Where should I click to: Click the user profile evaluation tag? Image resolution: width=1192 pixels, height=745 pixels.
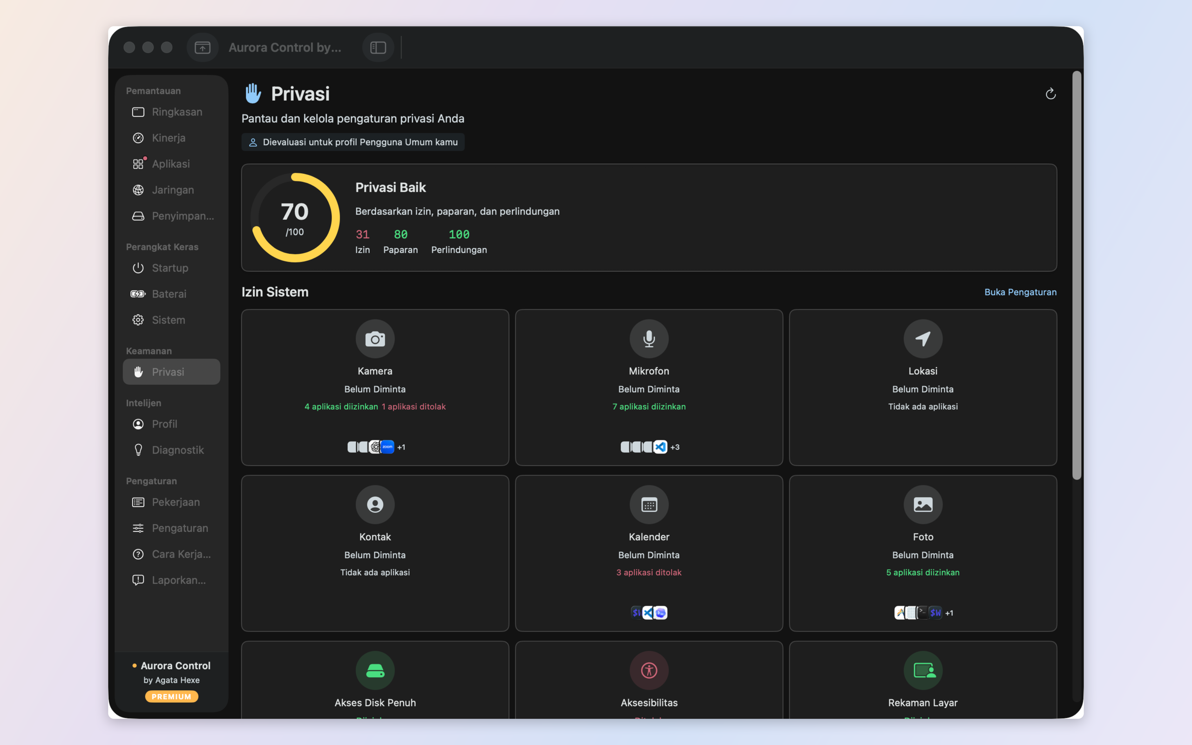pyautogui.click(x=352, y=142)
